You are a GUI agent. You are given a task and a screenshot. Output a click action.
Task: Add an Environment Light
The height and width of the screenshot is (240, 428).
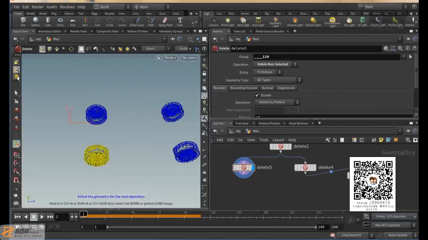pos(332,22)
